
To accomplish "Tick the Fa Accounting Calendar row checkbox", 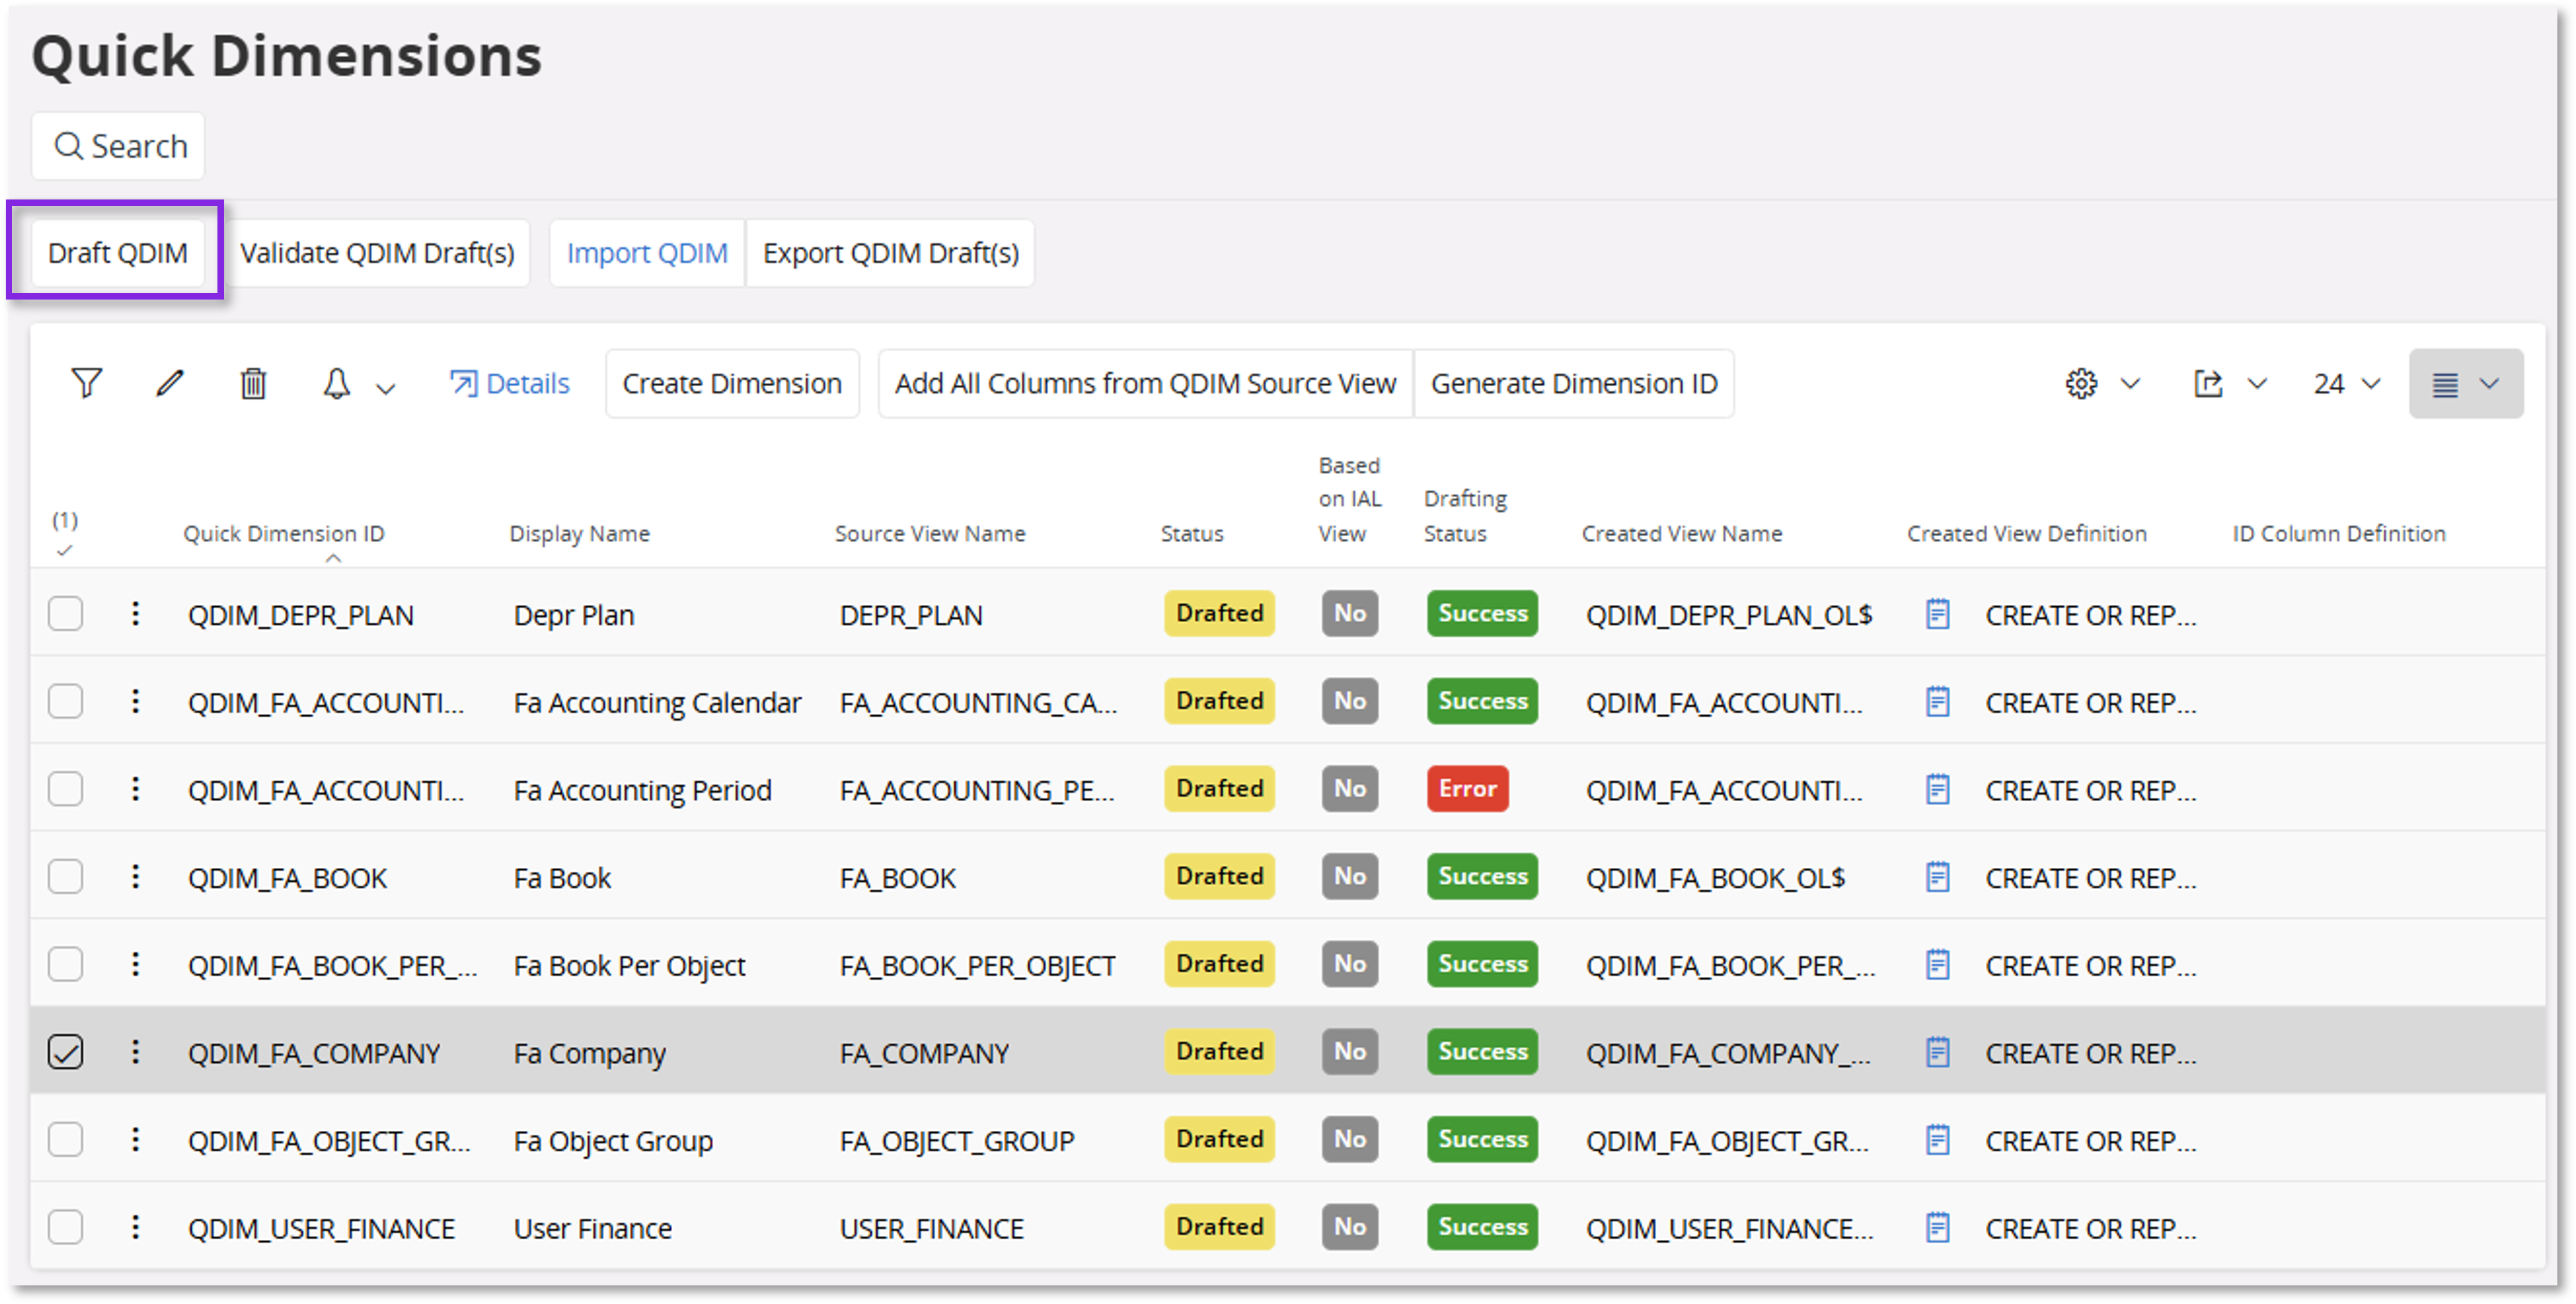I will click(66, 702).
